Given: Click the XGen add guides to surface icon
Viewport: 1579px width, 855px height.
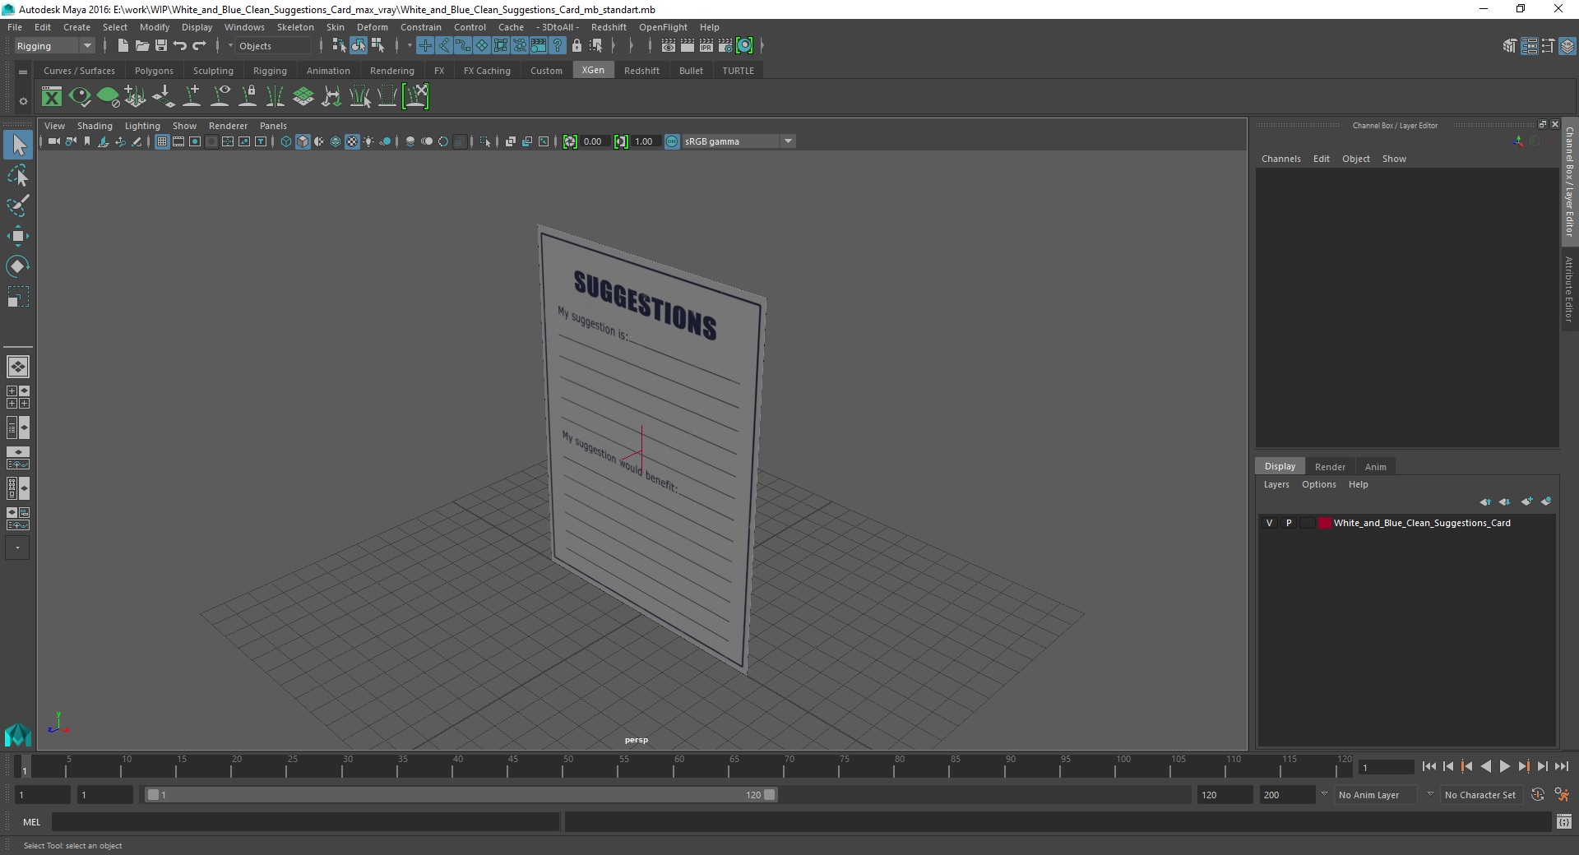Looking at the screenshot, I should coord(136,97).
